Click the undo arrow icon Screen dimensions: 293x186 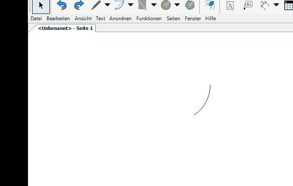[x=62, y=5]
